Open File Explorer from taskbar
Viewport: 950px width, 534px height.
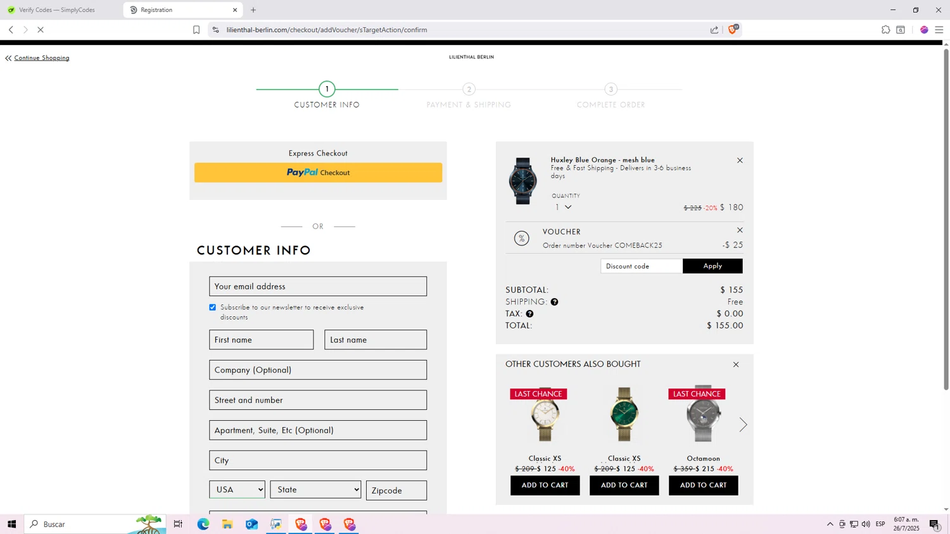227,524
